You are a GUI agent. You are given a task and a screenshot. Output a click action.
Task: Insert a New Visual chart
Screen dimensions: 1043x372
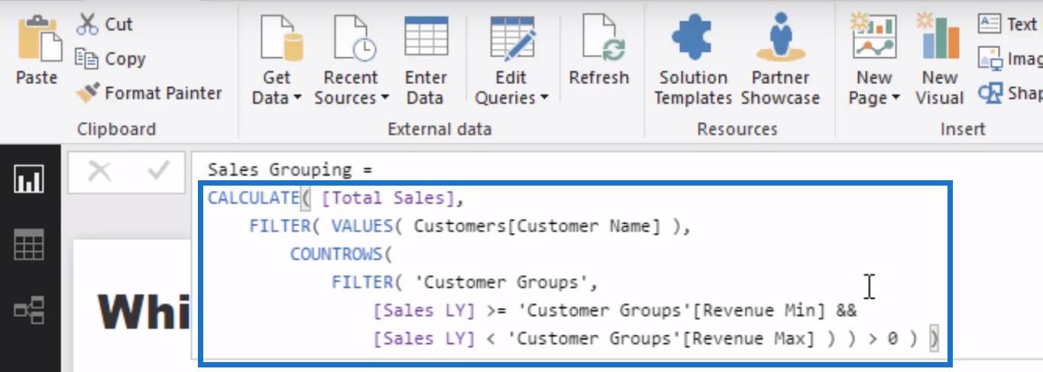point(939,38)
